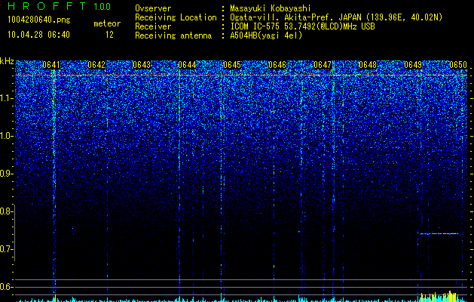Viewport: 474px width, 302px height.
Task: Click the 0643 time marker
Action: [x=142, y=65]
